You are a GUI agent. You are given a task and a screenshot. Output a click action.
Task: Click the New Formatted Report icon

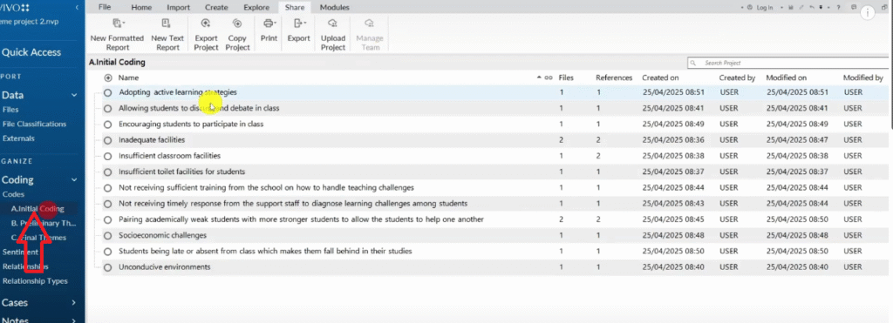pyautogui.click(x=118, y=24)
